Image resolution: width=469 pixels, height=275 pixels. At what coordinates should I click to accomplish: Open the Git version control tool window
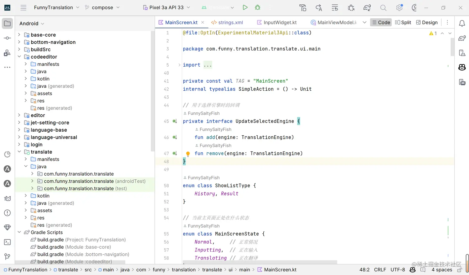7,256
